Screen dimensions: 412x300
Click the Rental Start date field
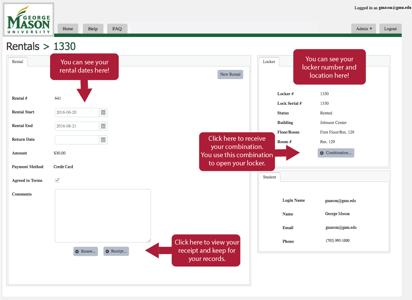(x=77, y=112)
